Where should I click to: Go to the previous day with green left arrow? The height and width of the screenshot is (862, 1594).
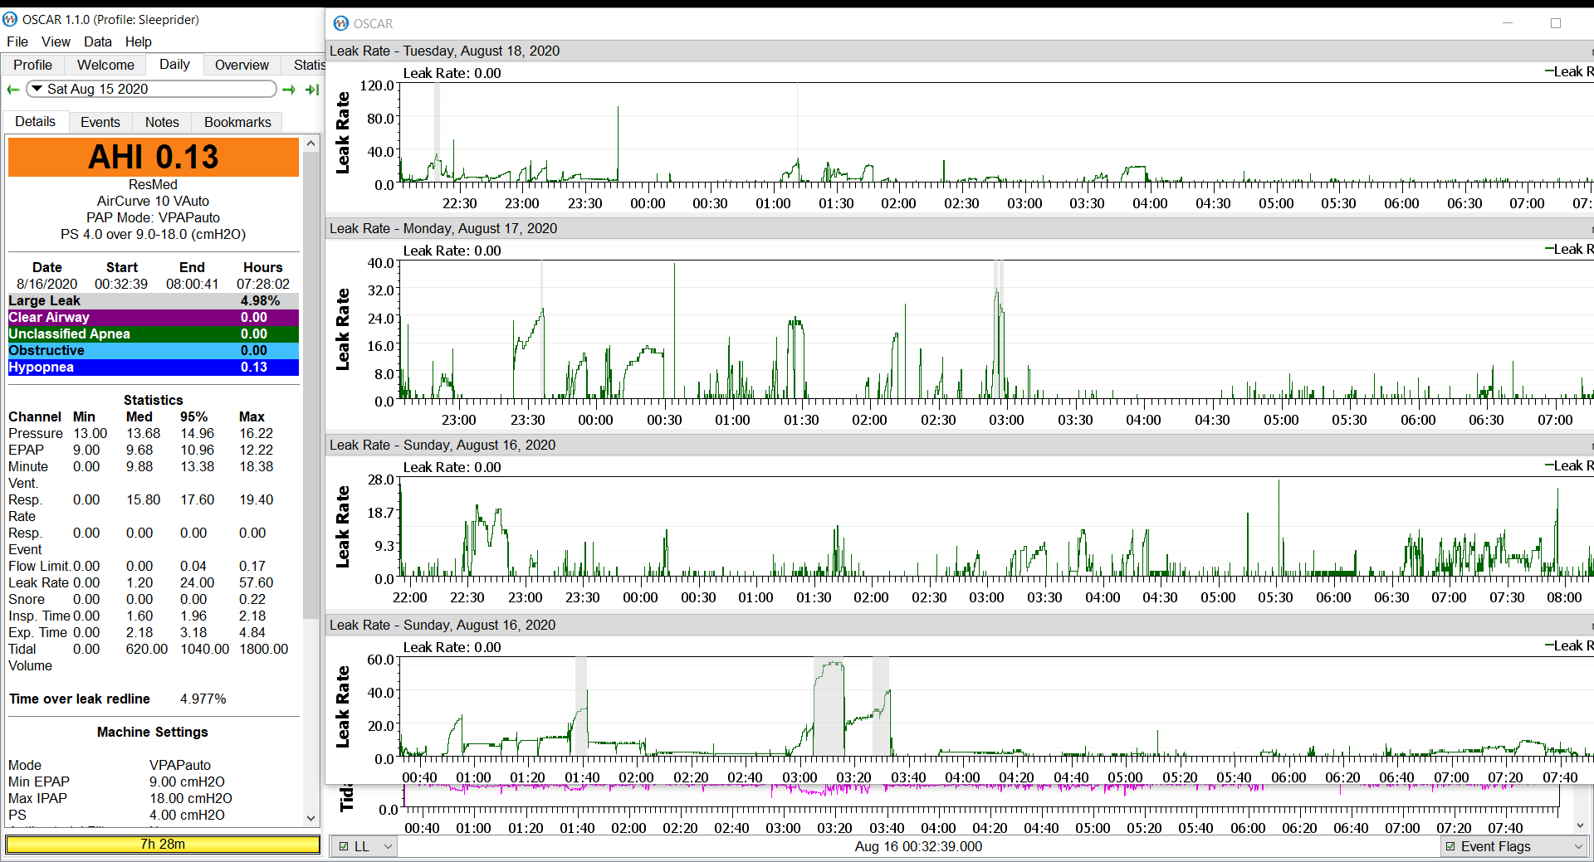point(12,90)
